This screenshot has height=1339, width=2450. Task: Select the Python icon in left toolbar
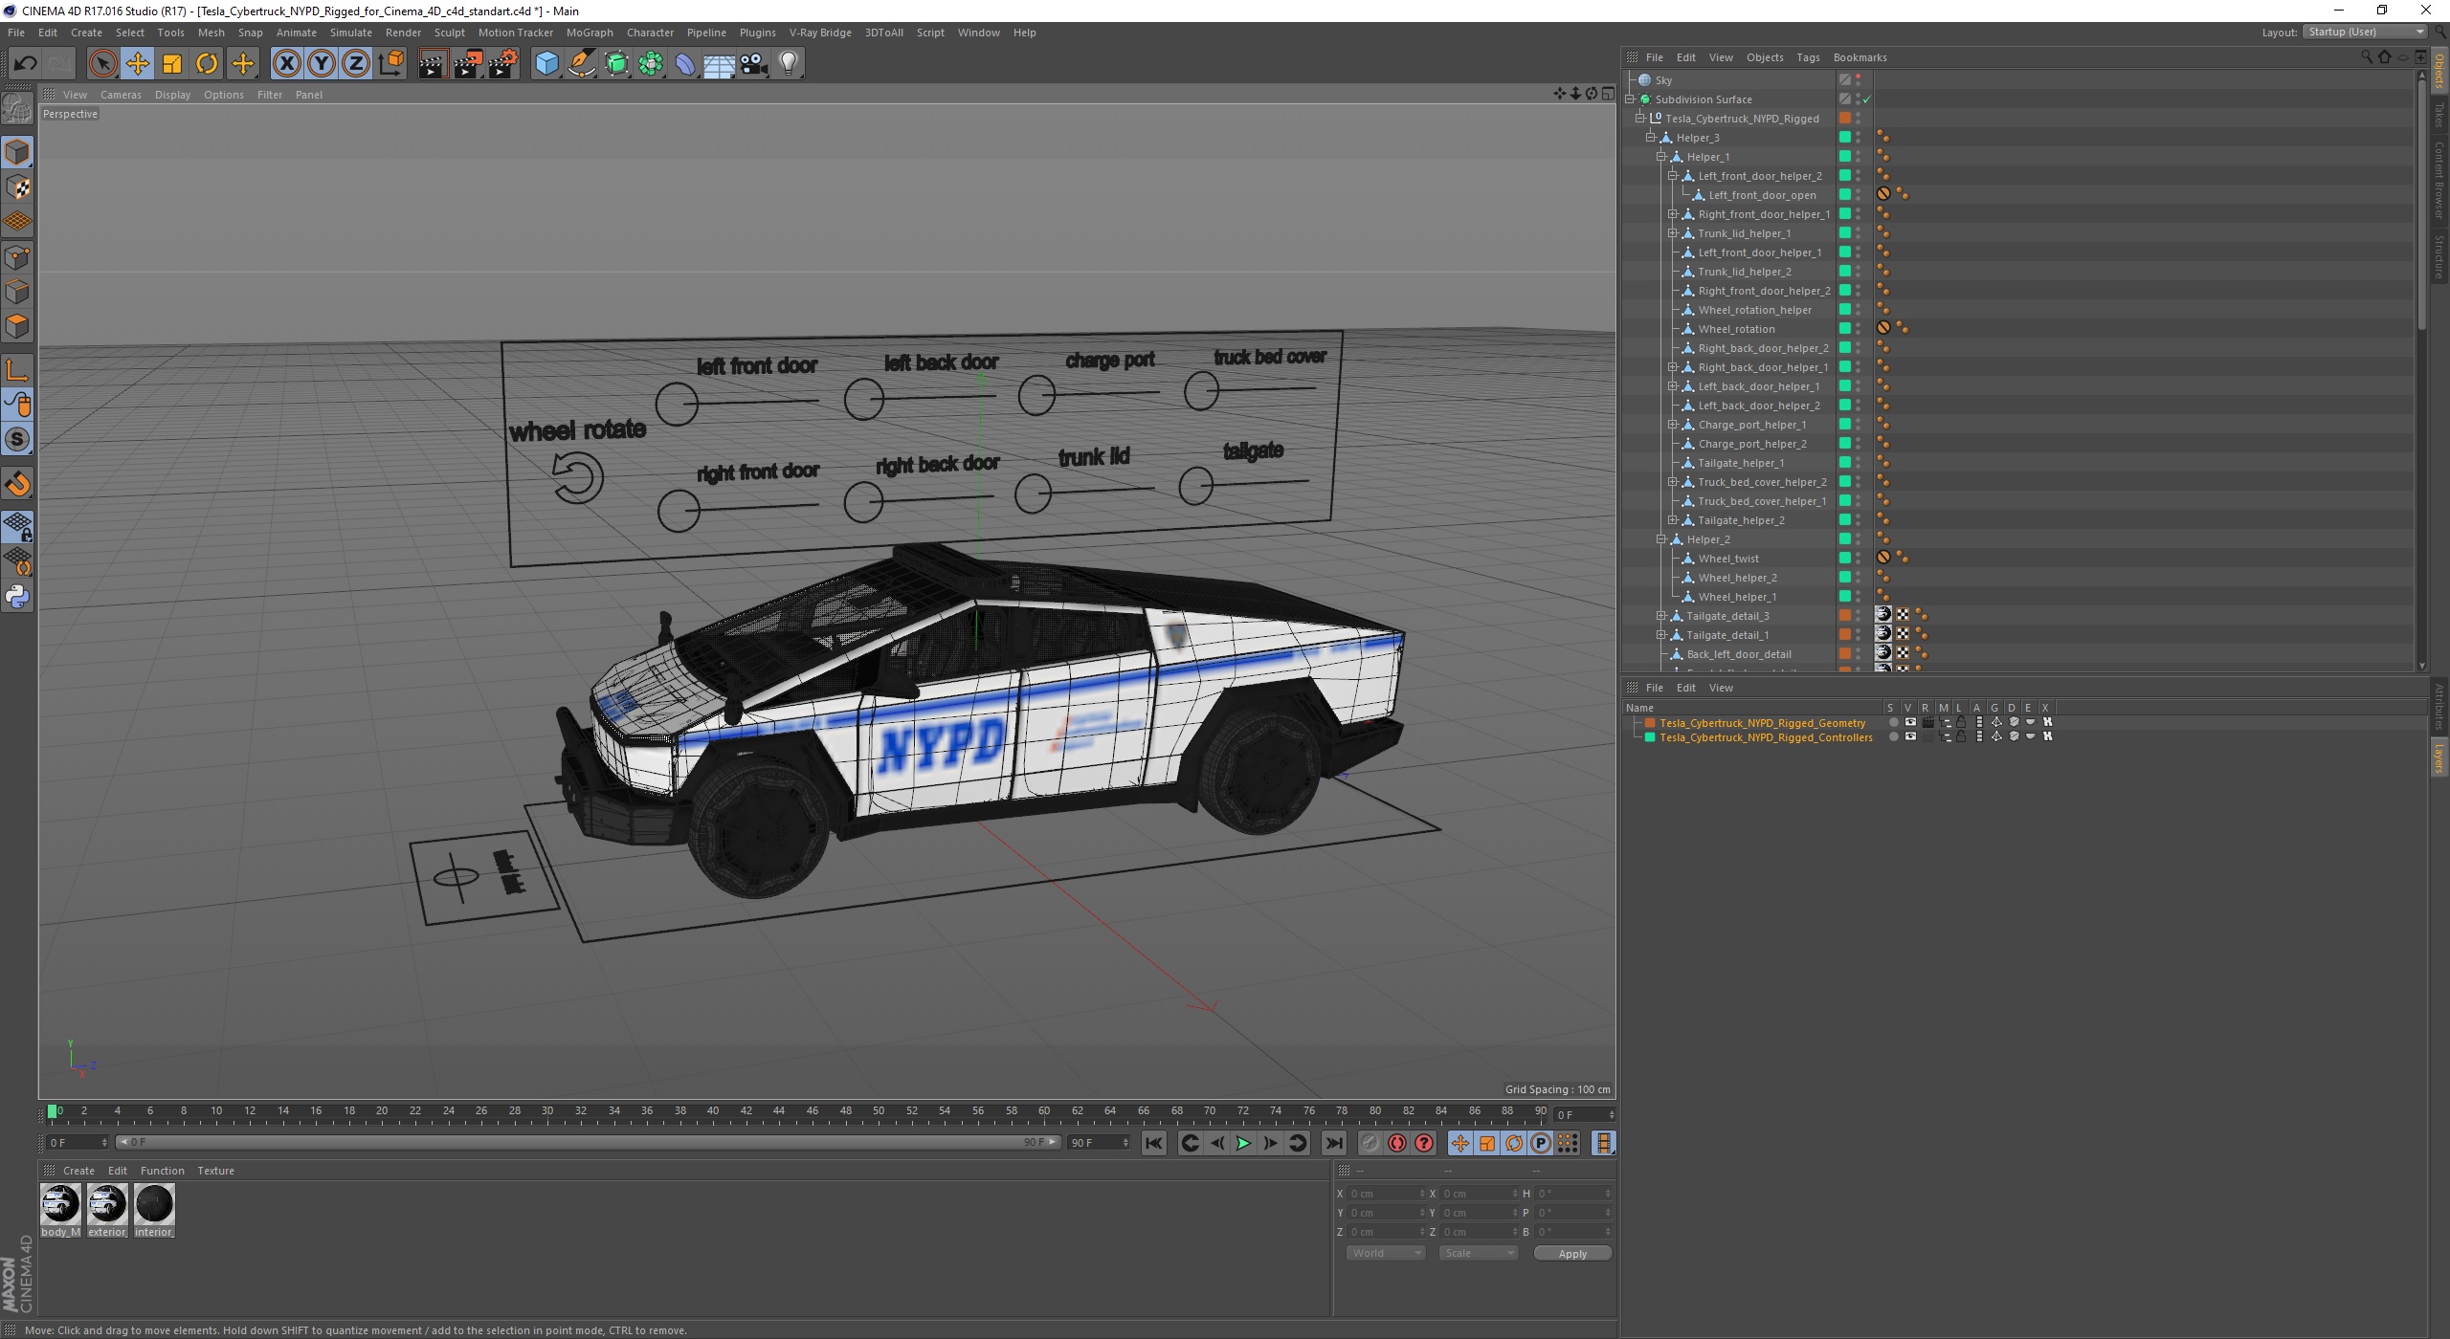coord(17,597)
